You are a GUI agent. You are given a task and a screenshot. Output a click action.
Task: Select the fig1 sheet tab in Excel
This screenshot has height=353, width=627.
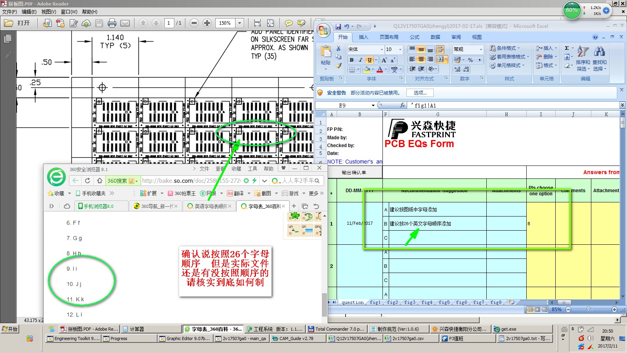tap(375, 302)
